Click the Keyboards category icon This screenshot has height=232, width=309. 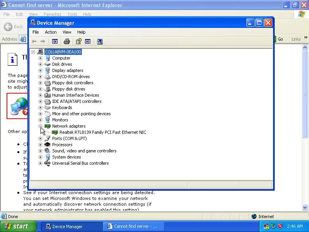tap(48, 107)
